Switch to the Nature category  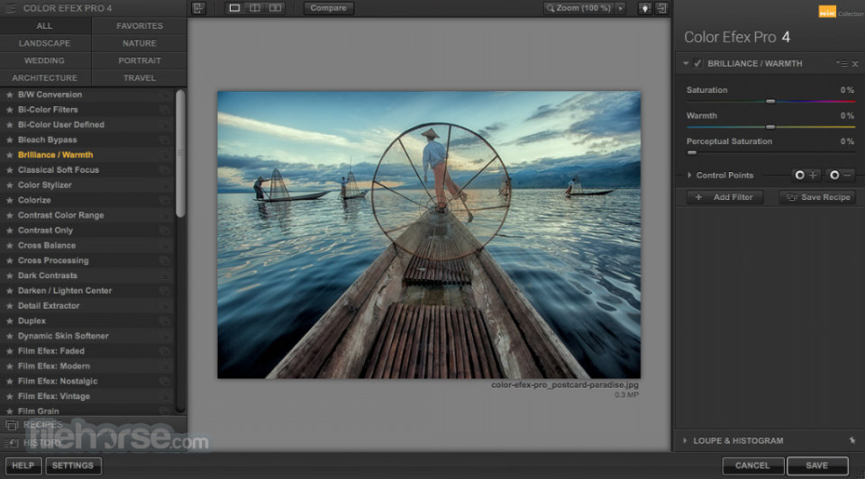[x=140, y=43]
